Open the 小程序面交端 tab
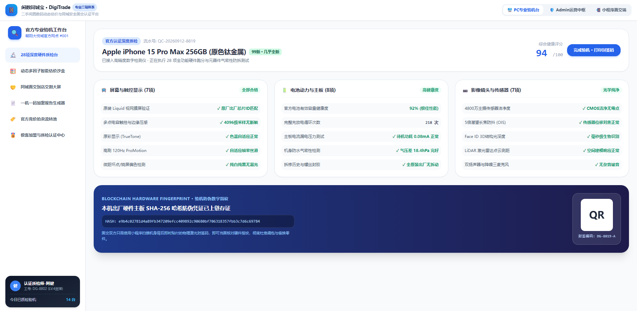The image size is (637, 311). click(611, 10)
